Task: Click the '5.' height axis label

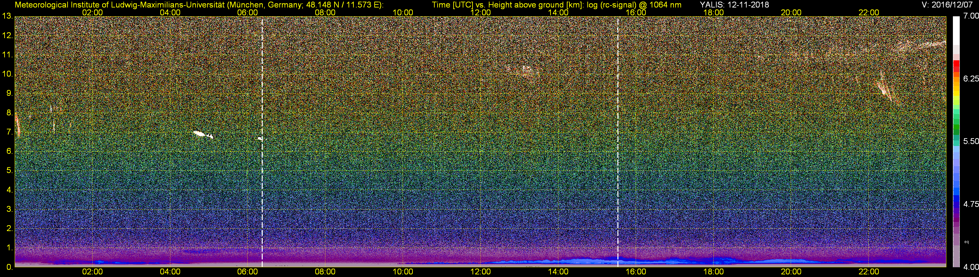Action: coord(9,171)
